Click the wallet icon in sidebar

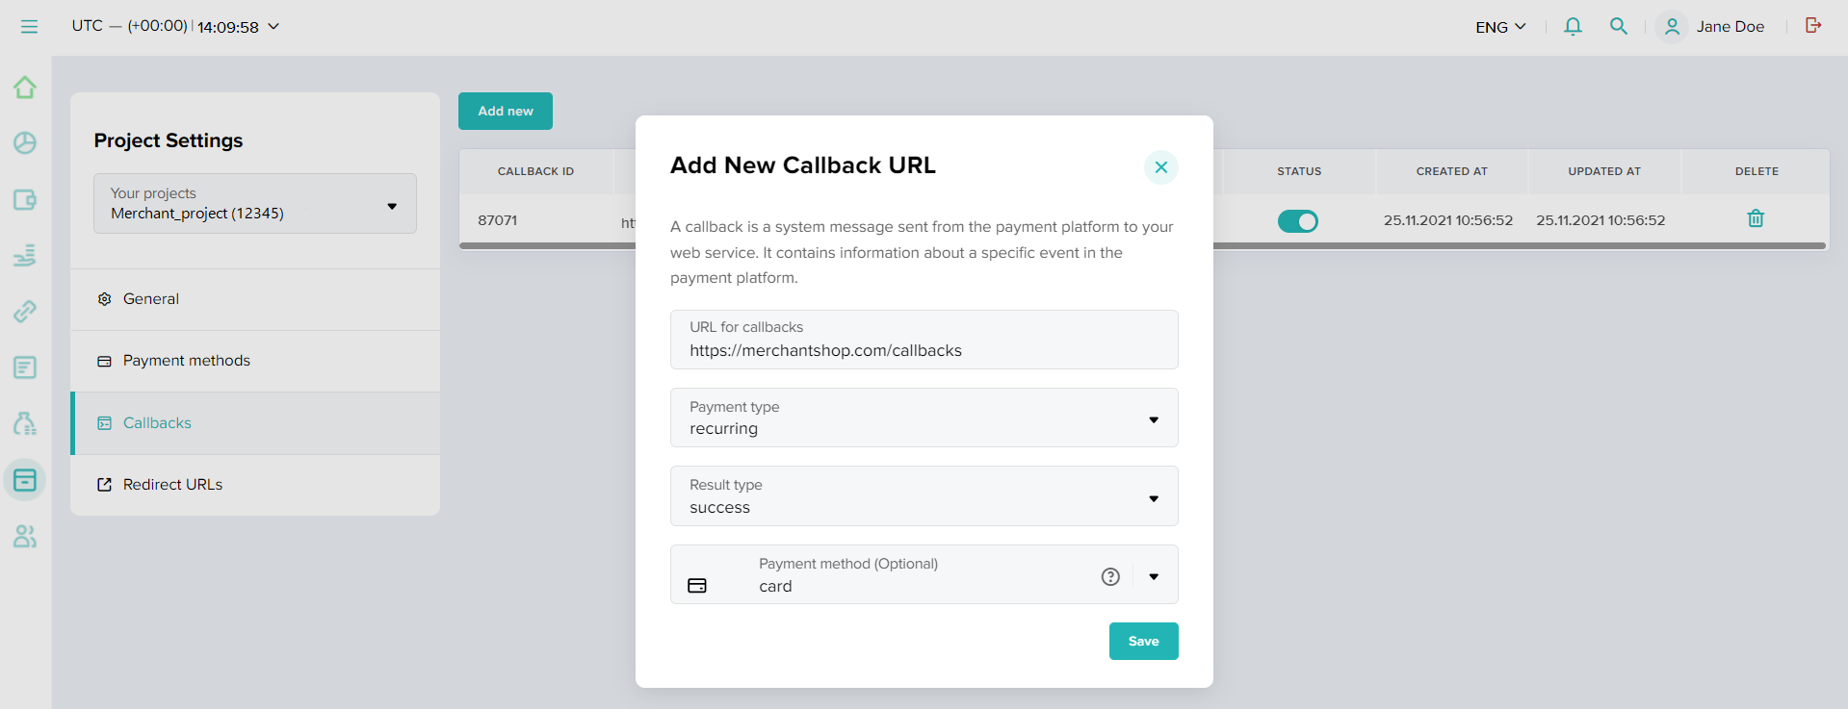[x=25, y=200]
